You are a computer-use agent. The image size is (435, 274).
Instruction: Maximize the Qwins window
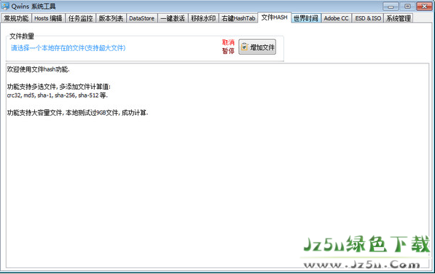407,6
